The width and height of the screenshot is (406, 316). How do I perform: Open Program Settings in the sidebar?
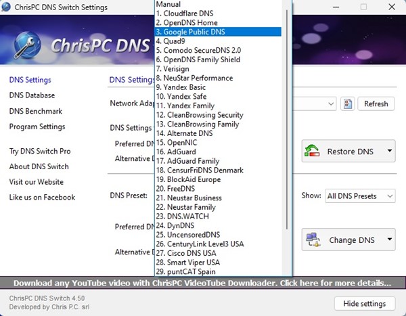[37, 127]
